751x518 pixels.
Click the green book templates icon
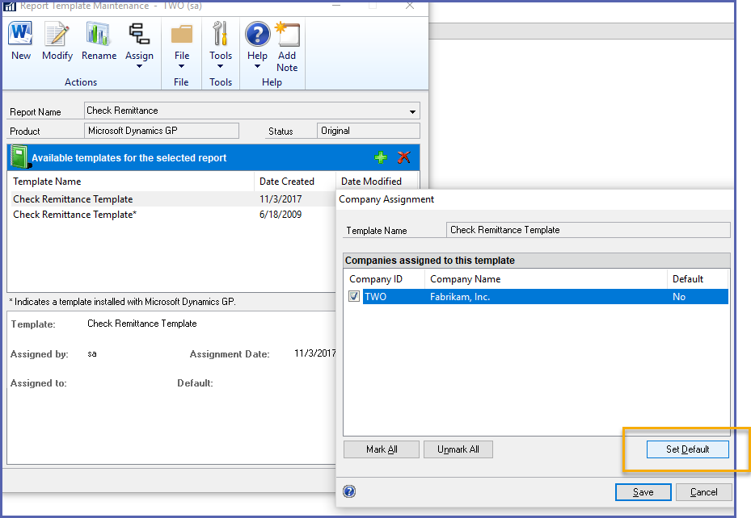click(x=20, y=157)
